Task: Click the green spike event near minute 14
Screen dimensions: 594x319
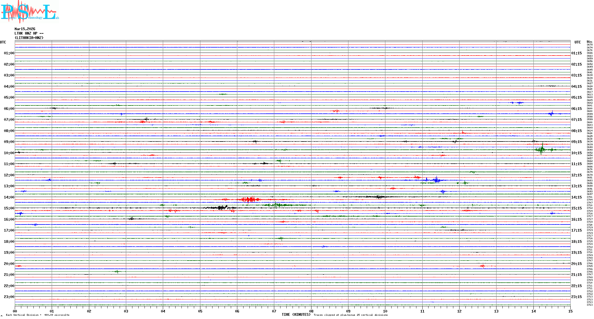Action: pos(542,150)
